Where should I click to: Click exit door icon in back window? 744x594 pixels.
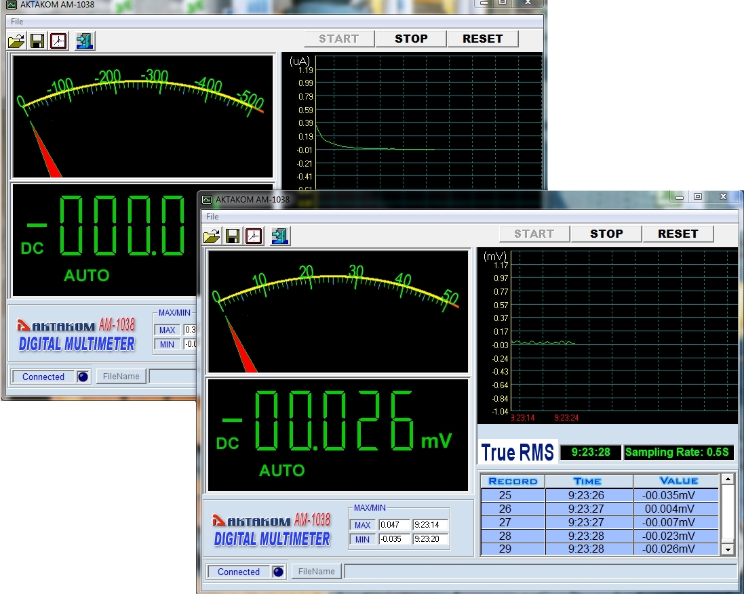[x=85, y=41]
